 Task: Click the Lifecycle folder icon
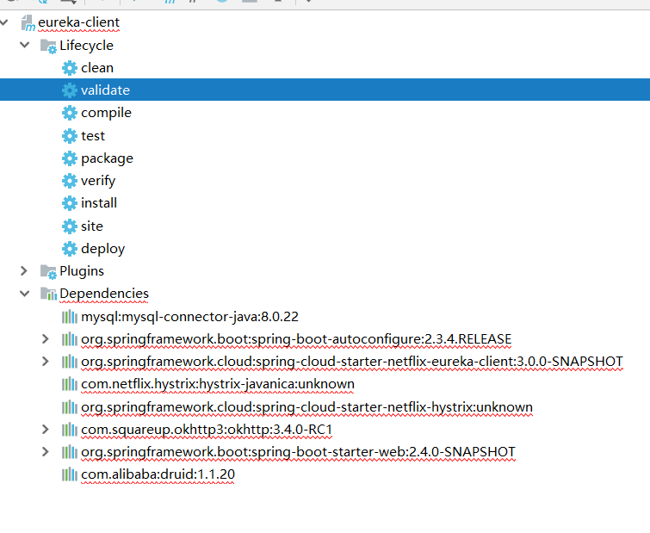(48, 46)
